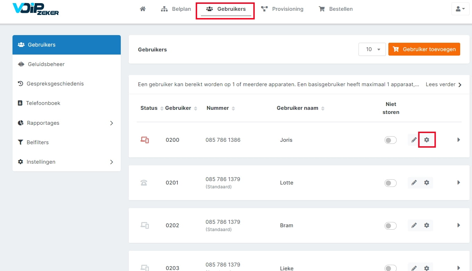Click the Instellingen gear icon in sidebar

click(x=20, y=162)
